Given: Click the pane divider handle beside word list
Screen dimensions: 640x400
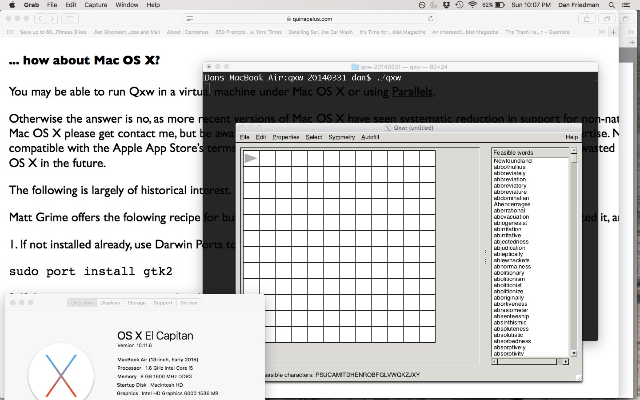Looking at the screenshot, I should (x=486, y=257).
